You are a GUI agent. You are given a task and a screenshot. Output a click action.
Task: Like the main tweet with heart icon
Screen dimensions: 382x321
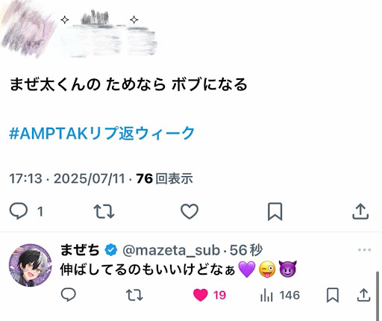[190, 211]
